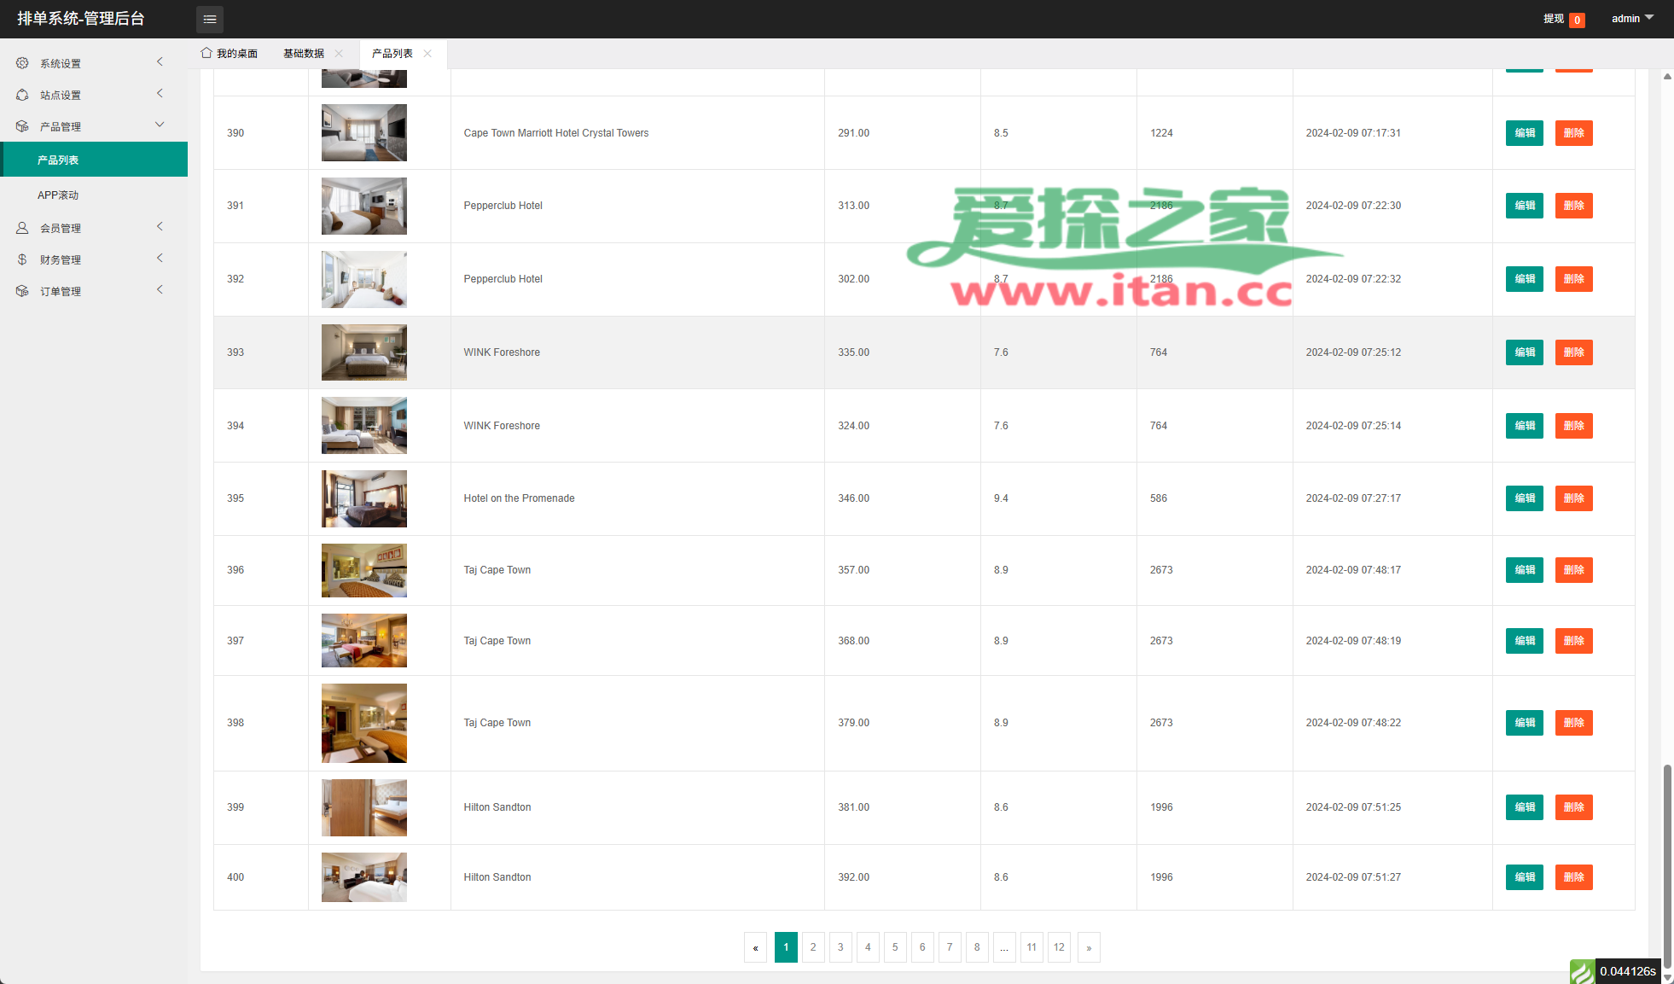The height and width of the screenshot is (984, 1674).
Task: Go to page 11
Action: tap(1032, 947)
